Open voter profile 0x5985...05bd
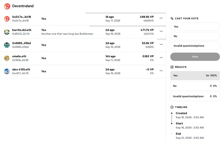Screen dimensions: 224x142 (x=21, y=43)
